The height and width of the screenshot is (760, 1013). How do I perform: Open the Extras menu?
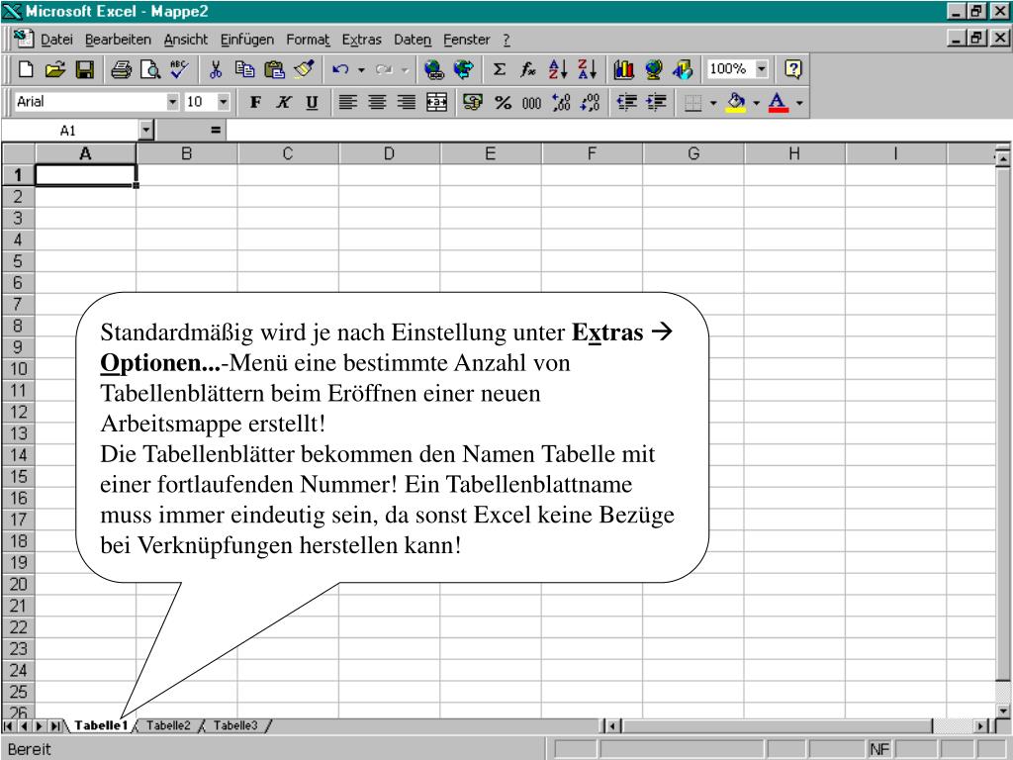(362, 40)
